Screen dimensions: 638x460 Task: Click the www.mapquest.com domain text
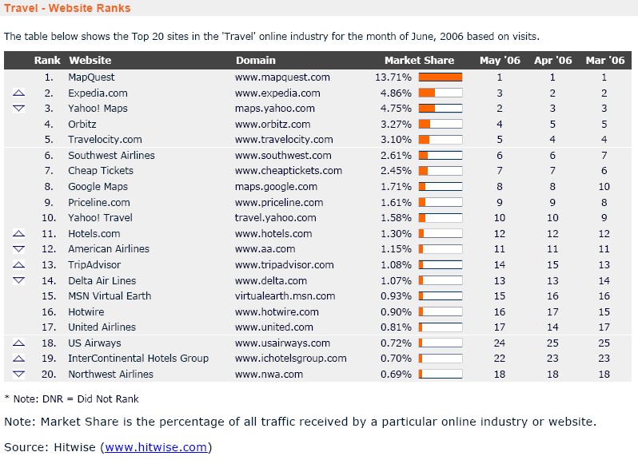point(282,77)
